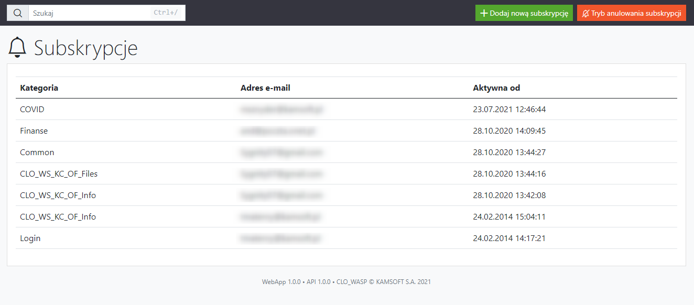Open the CLO_WS_KC_OF_Files subscription entry

click(x=59, y=174)
